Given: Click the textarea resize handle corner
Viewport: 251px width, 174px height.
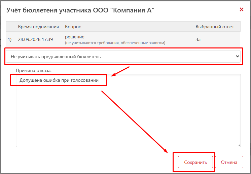Looking at the screenshot, I should (239, 145).
